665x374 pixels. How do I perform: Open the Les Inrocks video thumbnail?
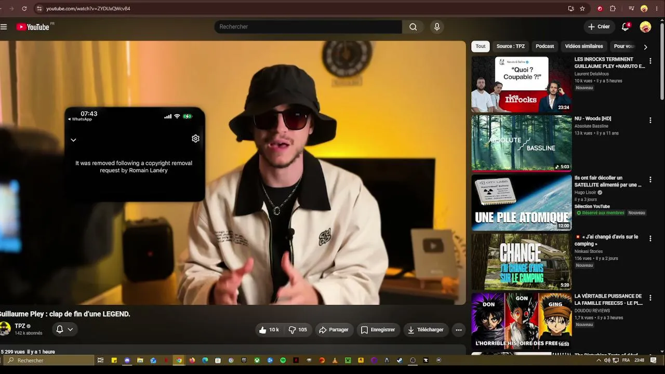click(x=521, y=84)
